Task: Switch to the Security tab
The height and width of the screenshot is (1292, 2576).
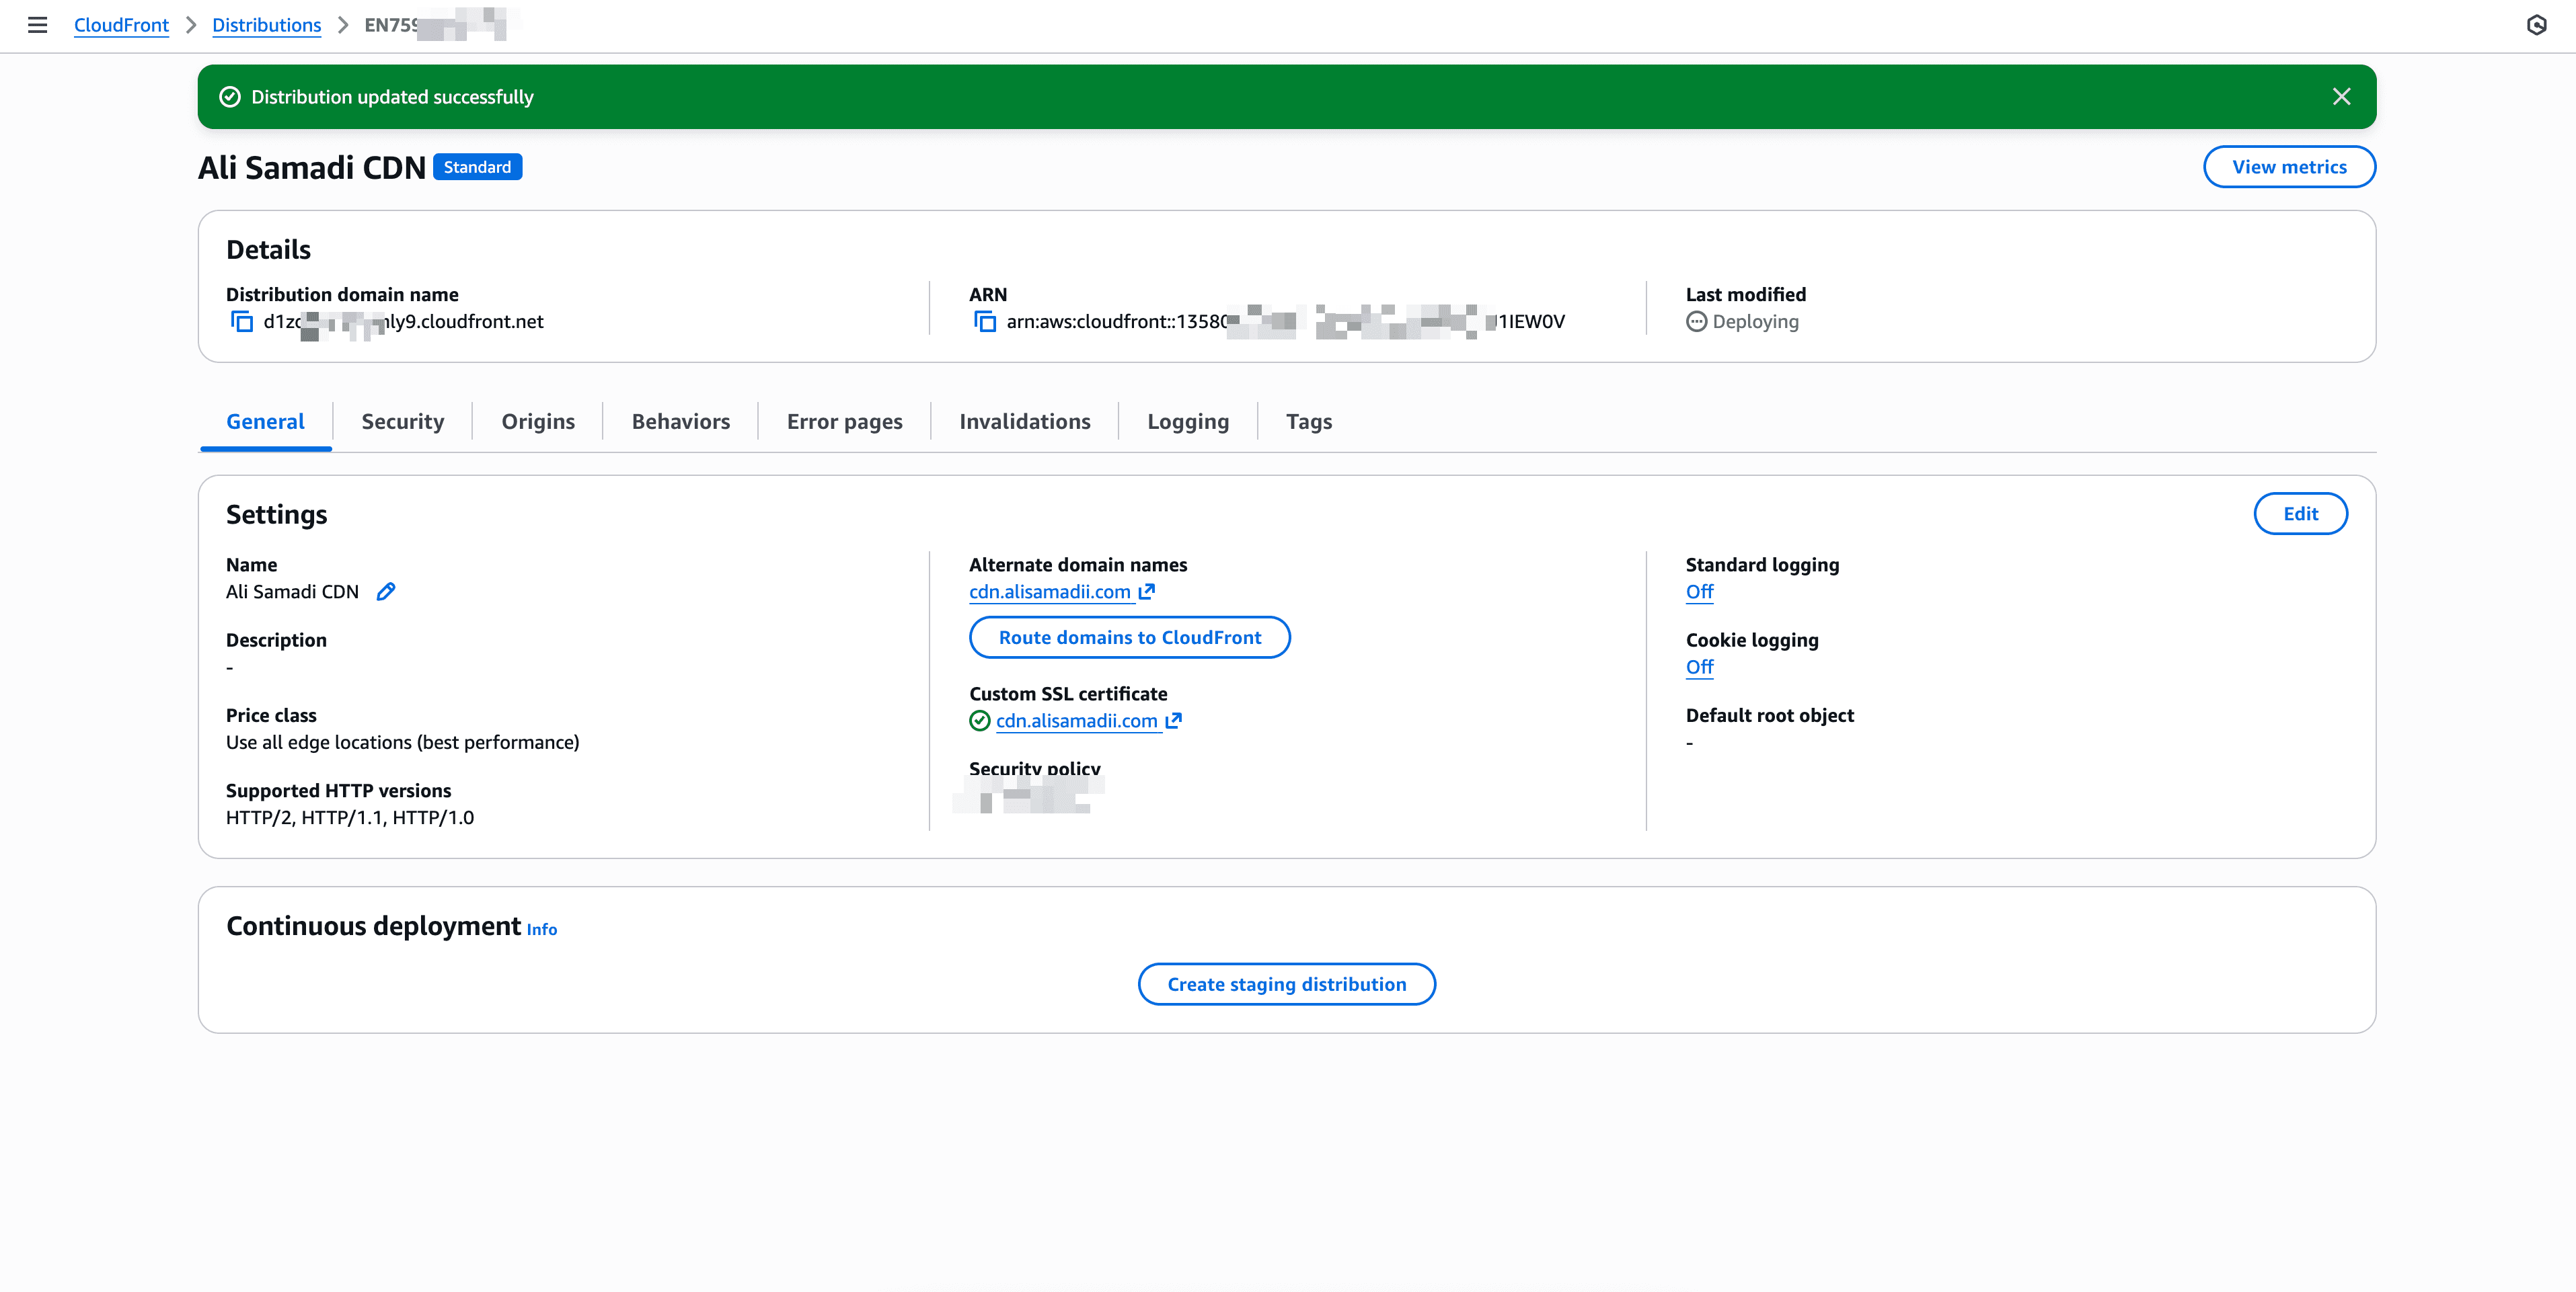Action: [402, 421]
